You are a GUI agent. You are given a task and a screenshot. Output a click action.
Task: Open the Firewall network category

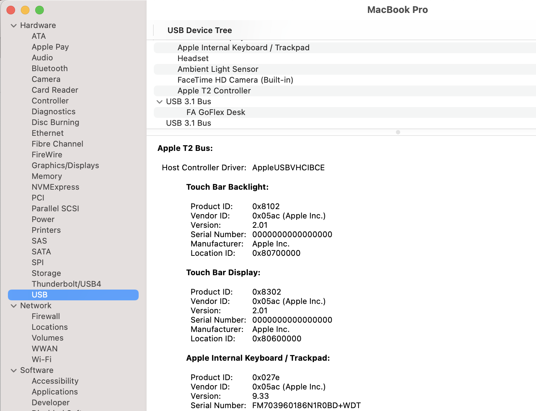tap(46, 316)
